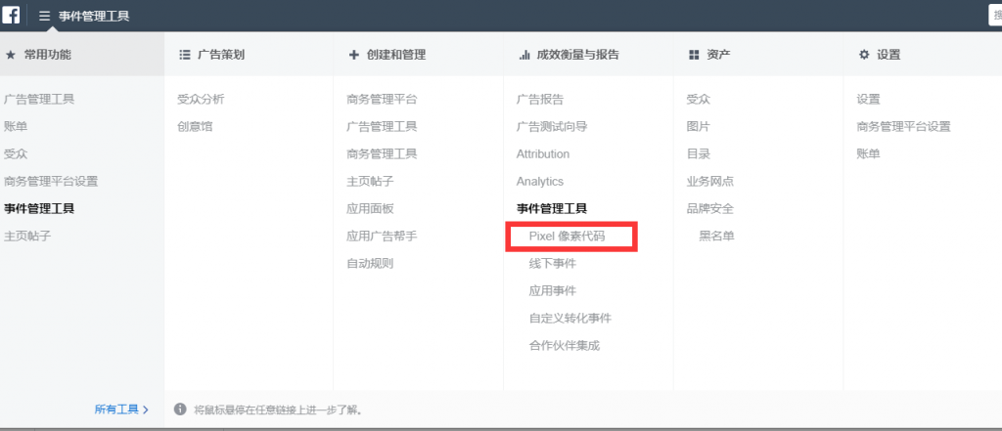The height and width of the screenshot is (431, 1002).
Task: Open 广告管理工具 under 常用功能
Action: coord(39,99)
